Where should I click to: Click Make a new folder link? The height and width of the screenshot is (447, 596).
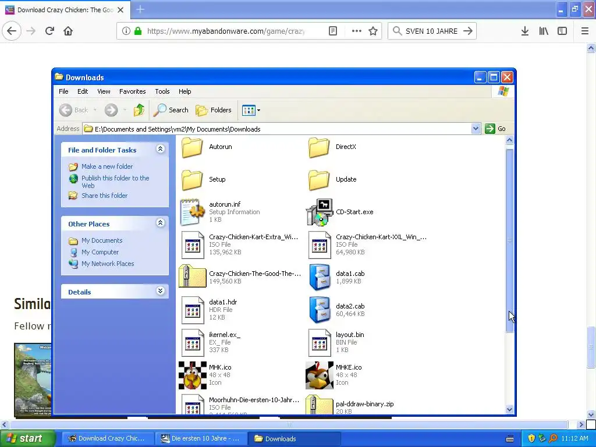click(x=107, y=166)
